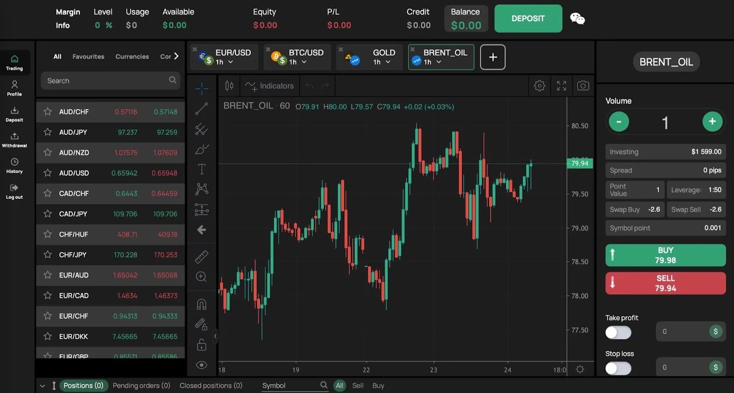Switch to the GOLD chart tab
This screenshot has width=734, height=393.
(369, 57)
